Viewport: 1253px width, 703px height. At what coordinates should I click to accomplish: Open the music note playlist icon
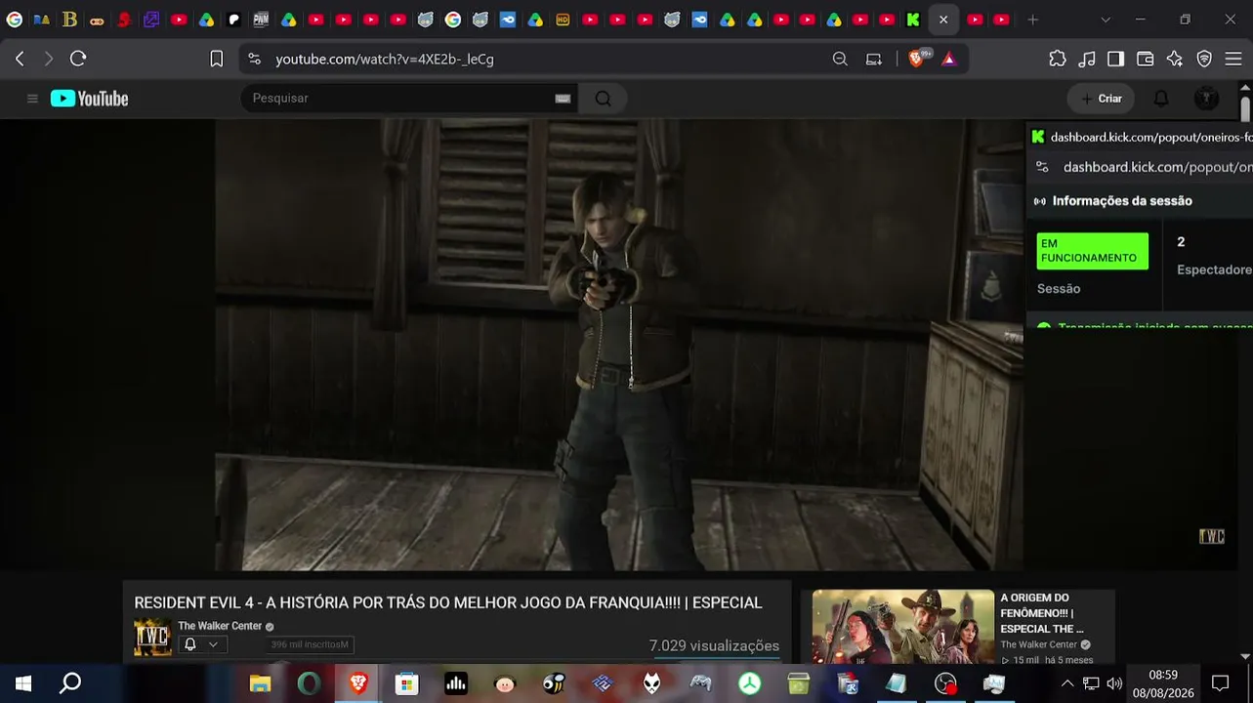click(x=1087, y=59)
